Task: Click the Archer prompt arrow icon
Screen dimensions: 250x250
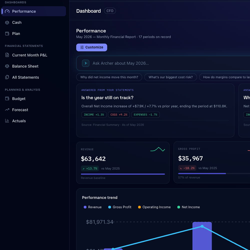Action: click(x=86, y=63)
